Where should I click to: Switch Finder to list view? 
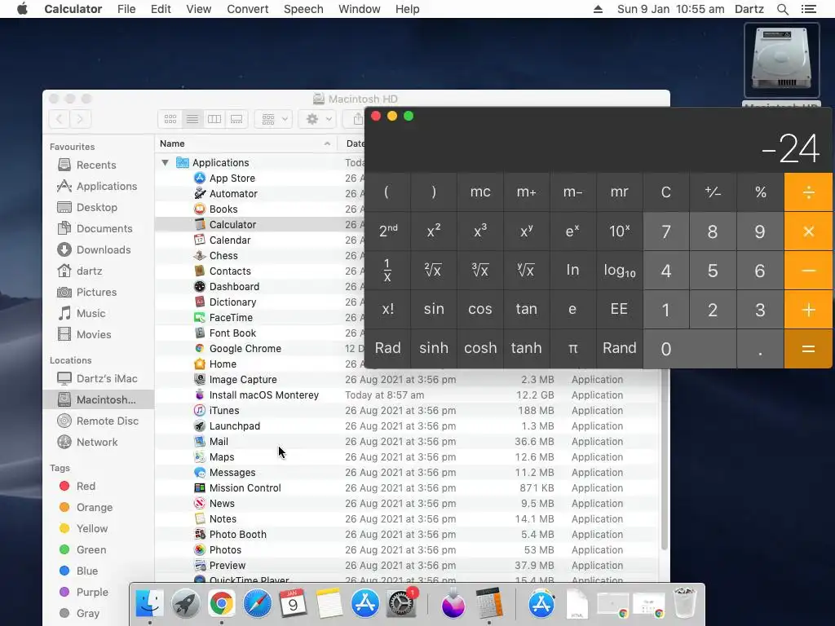click(192, 119)
